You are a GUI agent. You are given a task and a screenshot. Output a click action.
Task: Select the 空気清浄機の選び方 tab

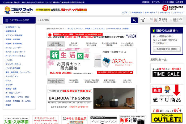[91, 81]
